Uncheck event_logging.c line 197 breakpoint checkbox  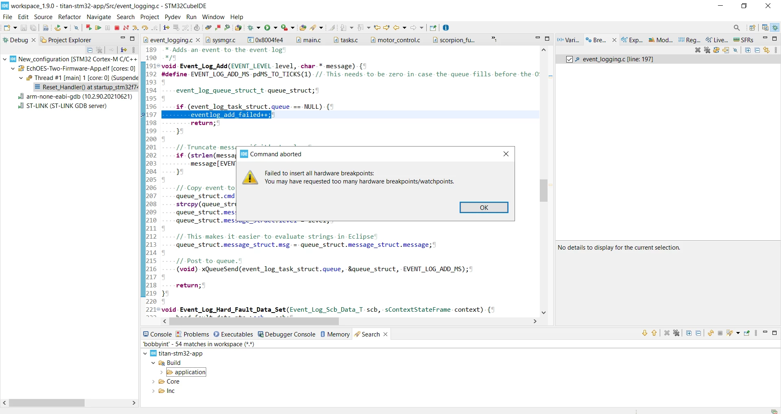coord(569,59)
